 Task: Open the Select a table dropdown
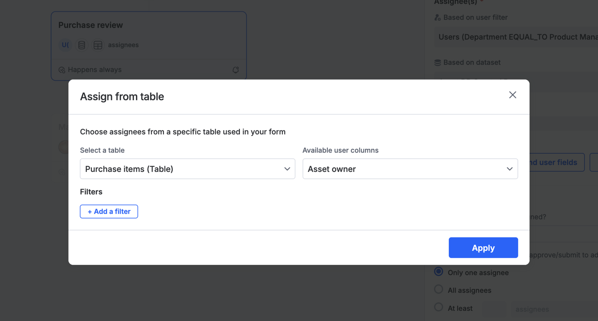[x=187, y=169]
